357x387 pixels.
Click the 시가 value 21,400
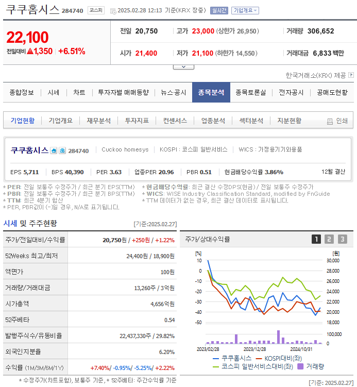pyautogui.click(x=146, y=53)
